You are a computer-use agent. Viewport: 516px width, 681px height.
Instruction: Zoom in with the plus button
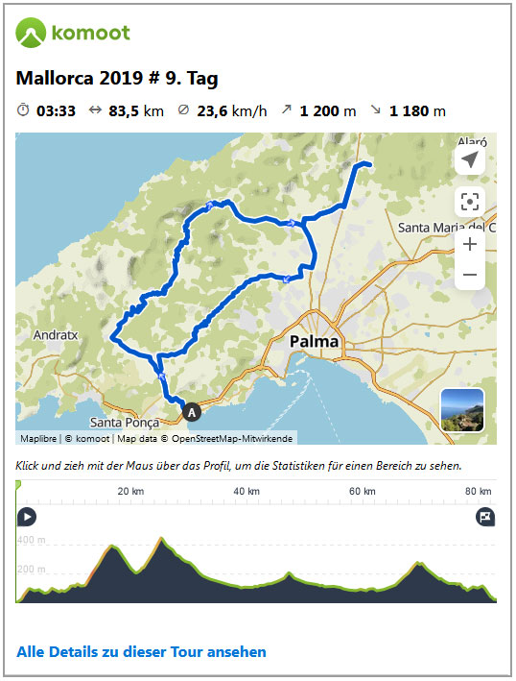[x=470, y=244]
